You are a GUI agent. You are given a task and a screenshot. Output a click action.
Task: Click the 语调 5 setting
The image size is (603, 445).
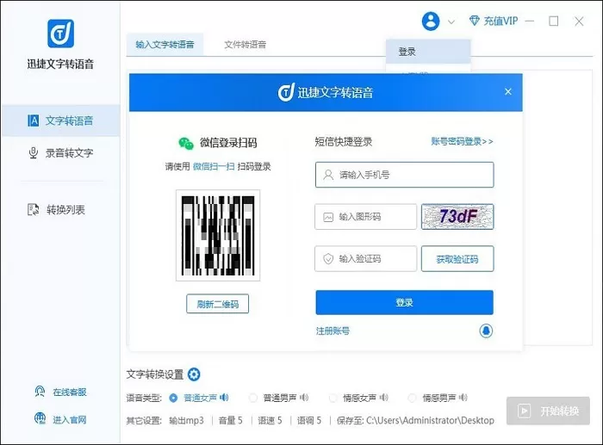[x=309, y=420]
